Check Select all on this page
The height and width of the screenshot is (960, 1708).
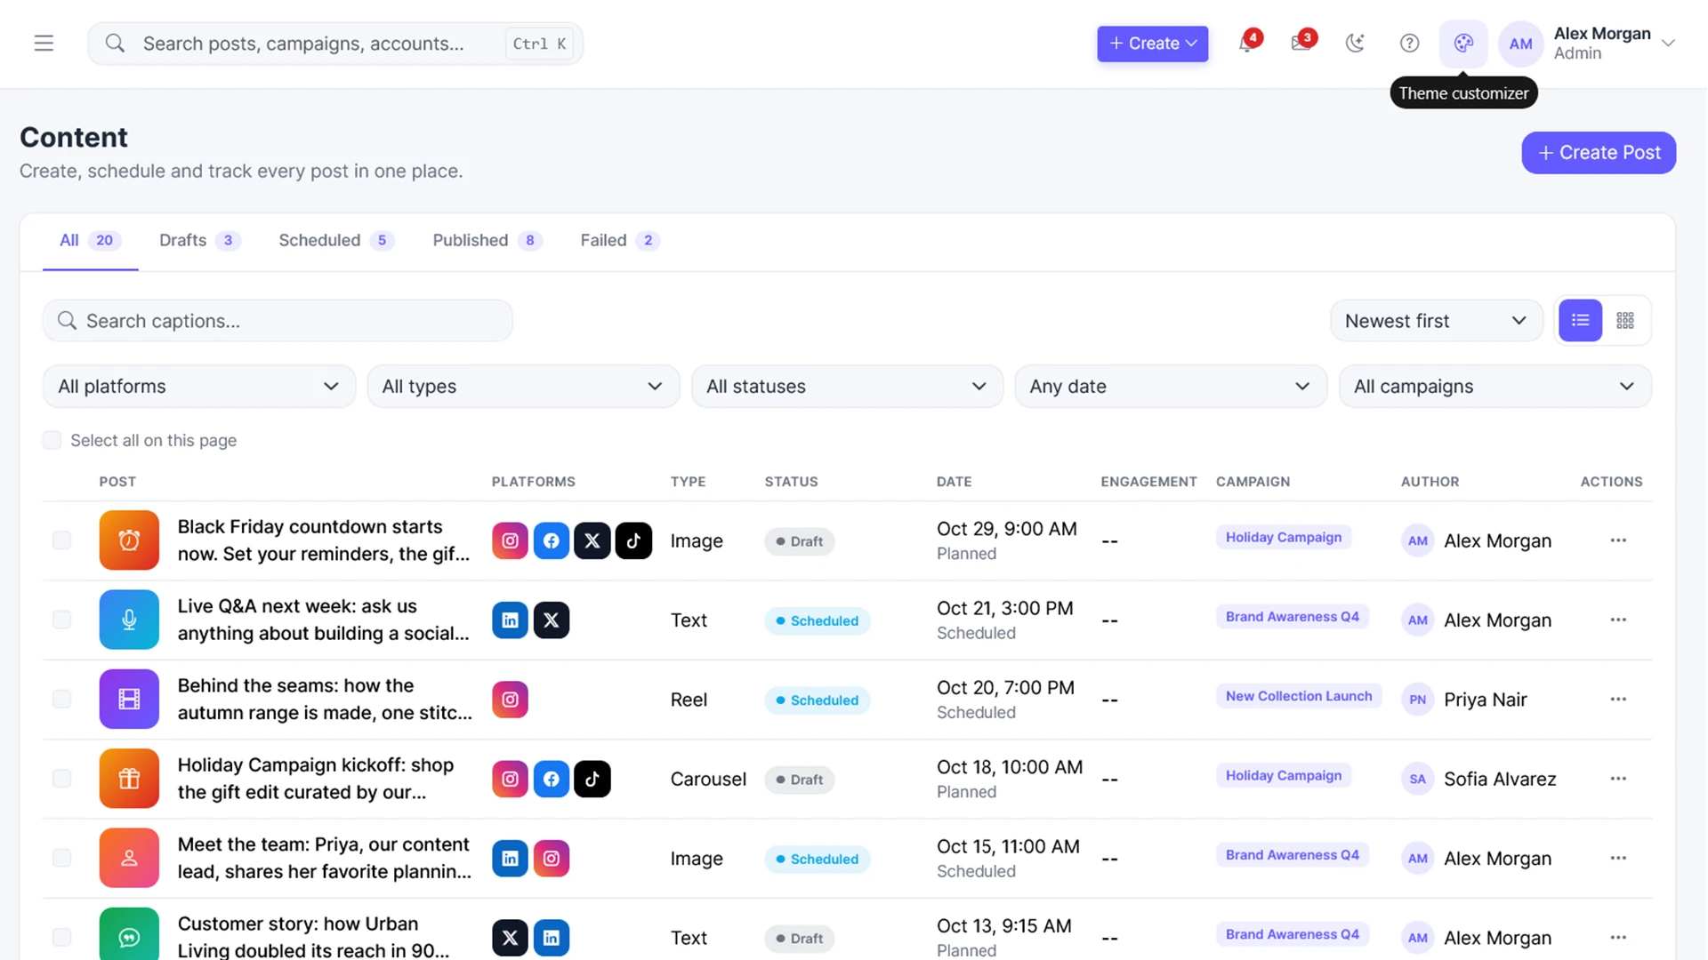point(52,440)
